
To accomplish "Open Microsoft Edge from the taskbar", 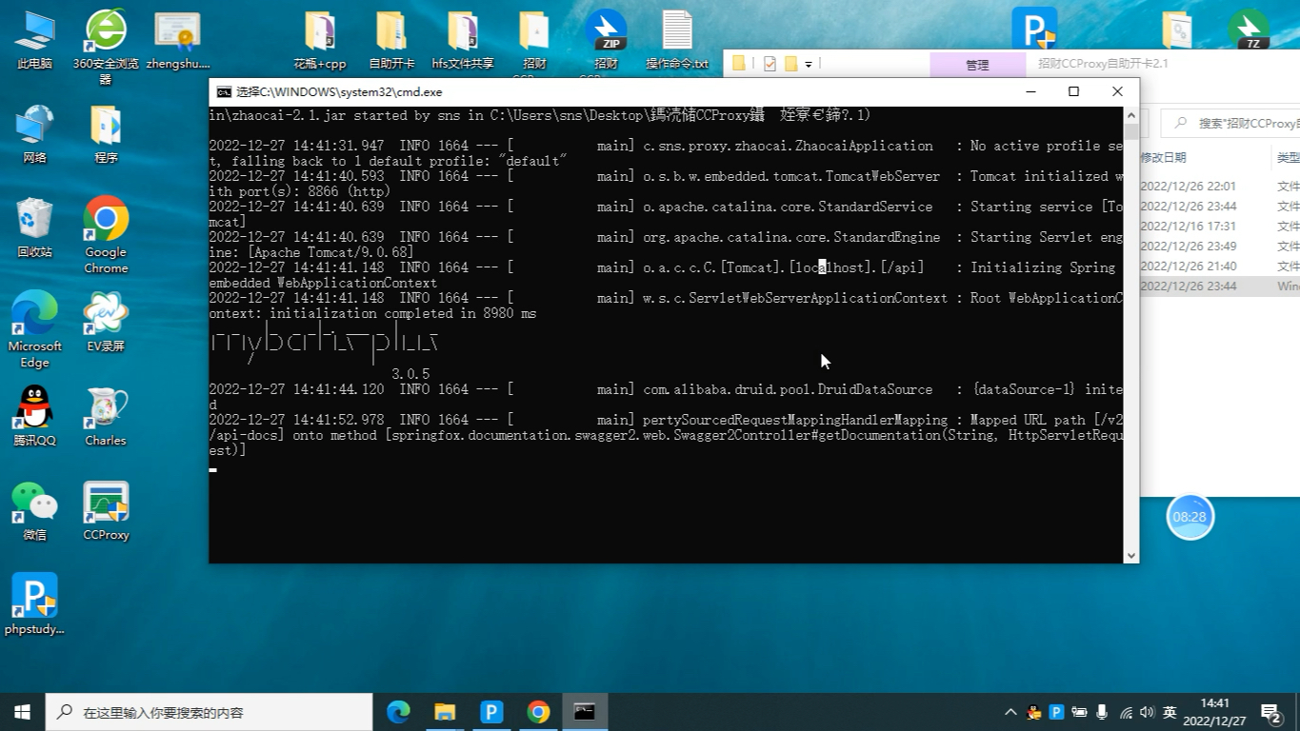I will click(x=398, y=712).
